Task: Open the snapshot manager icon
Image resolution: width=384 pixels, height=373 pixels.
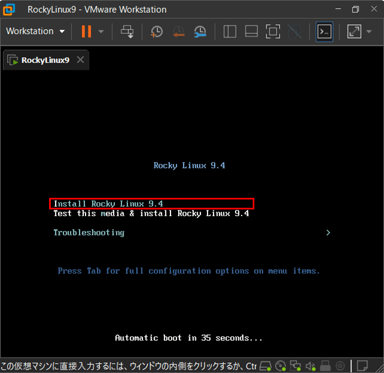Action: pos(200,31)
